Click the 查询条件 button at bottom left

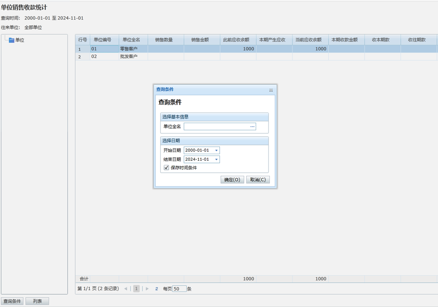pyautogui.click(x=12, y=301)
